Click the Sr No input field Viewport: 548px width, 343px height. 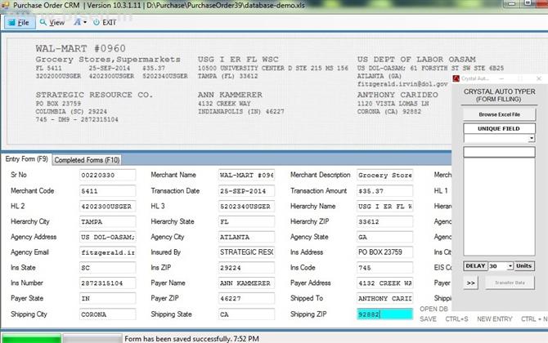(x=107, y=175)
